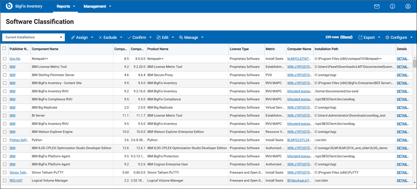Click the scrollbar down arrow
Screen dimensions: 417x189
click(414, 183)
